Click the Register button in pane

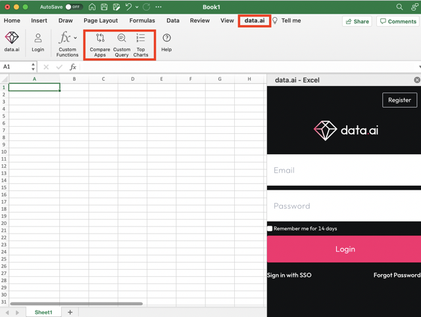(x=399, y=100)
